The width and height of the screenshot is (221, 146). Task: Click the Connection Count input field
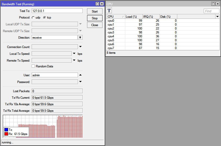[55, 47]
